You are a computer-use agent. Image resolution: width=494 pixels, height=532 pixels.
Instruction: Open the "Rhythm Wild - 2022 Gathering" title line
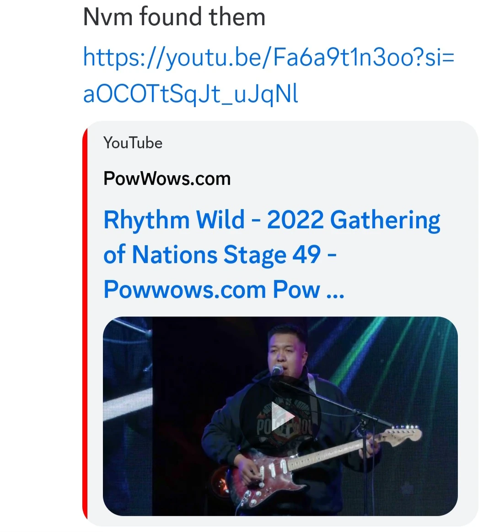(272, 220)
